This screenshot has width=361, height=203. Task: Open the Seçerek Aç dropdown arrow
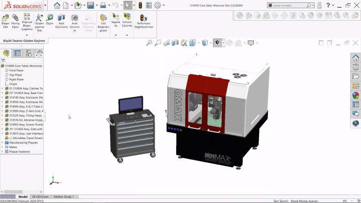coord(116,35)
